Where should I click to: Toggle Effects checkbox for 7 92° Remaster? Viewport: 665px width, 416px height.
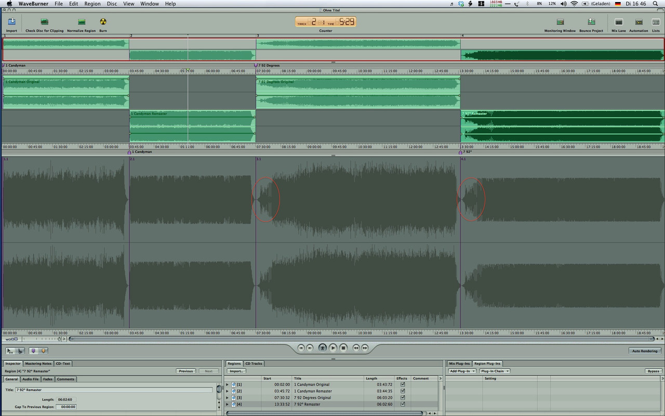[403, 404]
